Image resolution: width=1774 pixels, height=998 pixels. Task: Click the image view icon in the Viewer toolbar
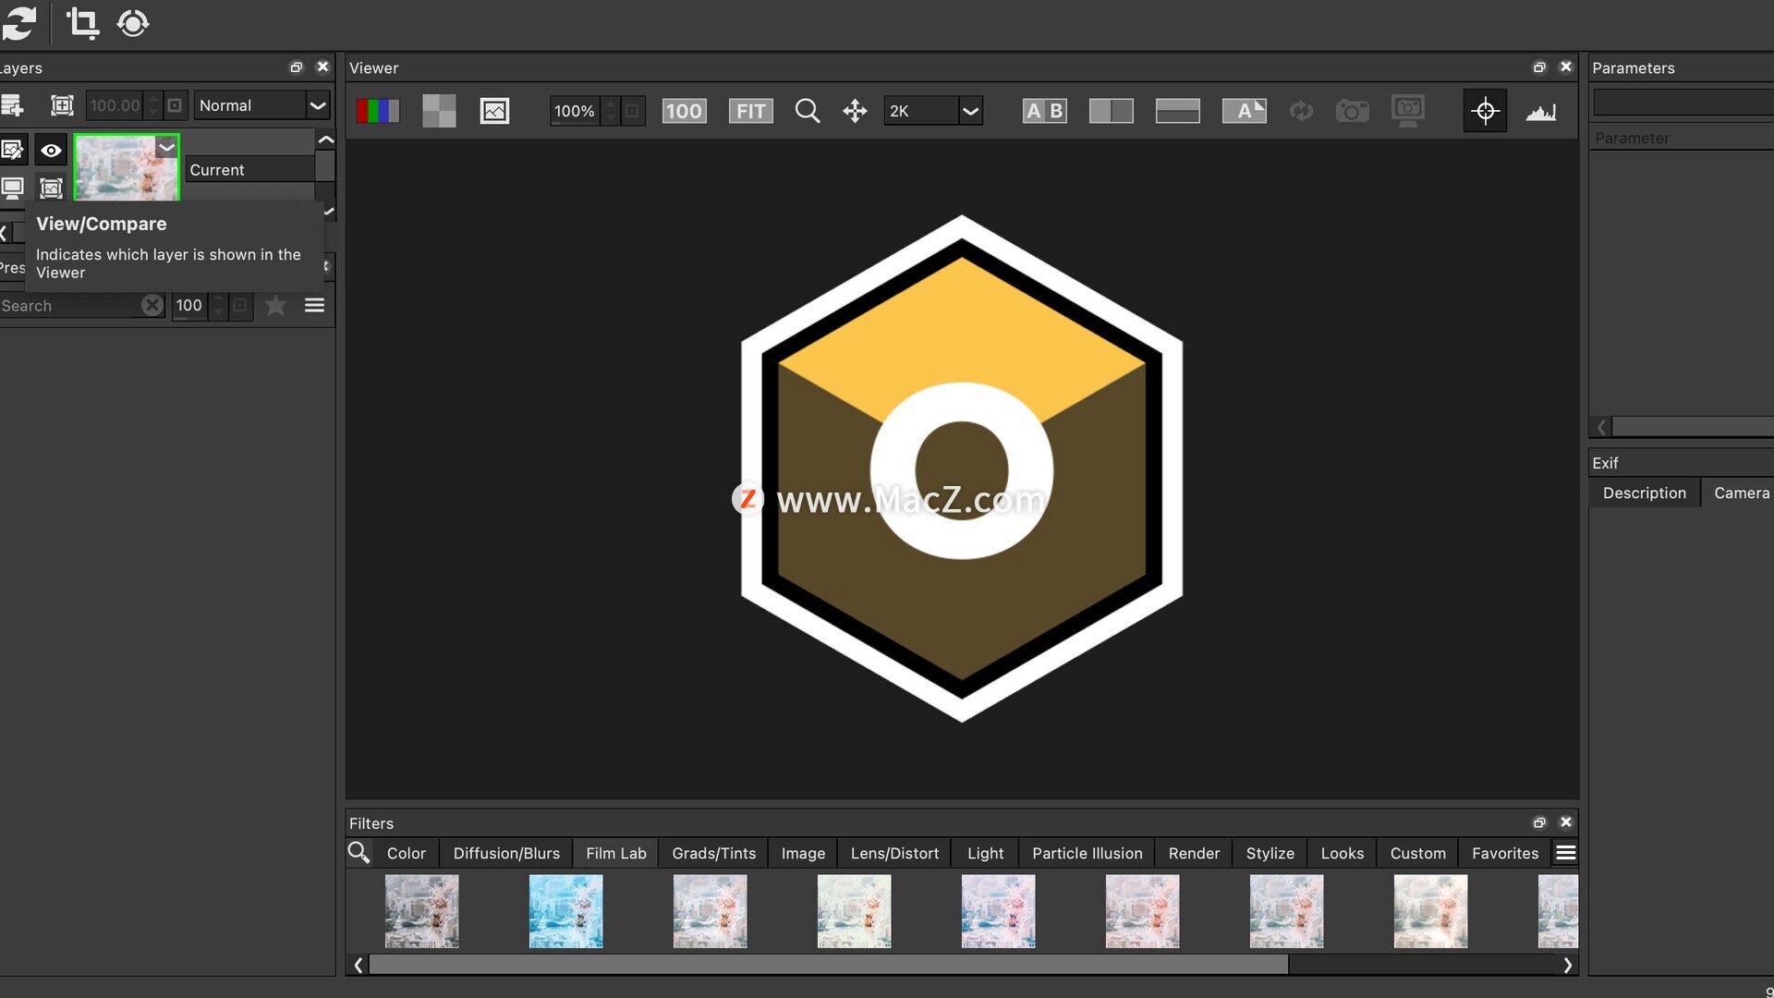494,111
